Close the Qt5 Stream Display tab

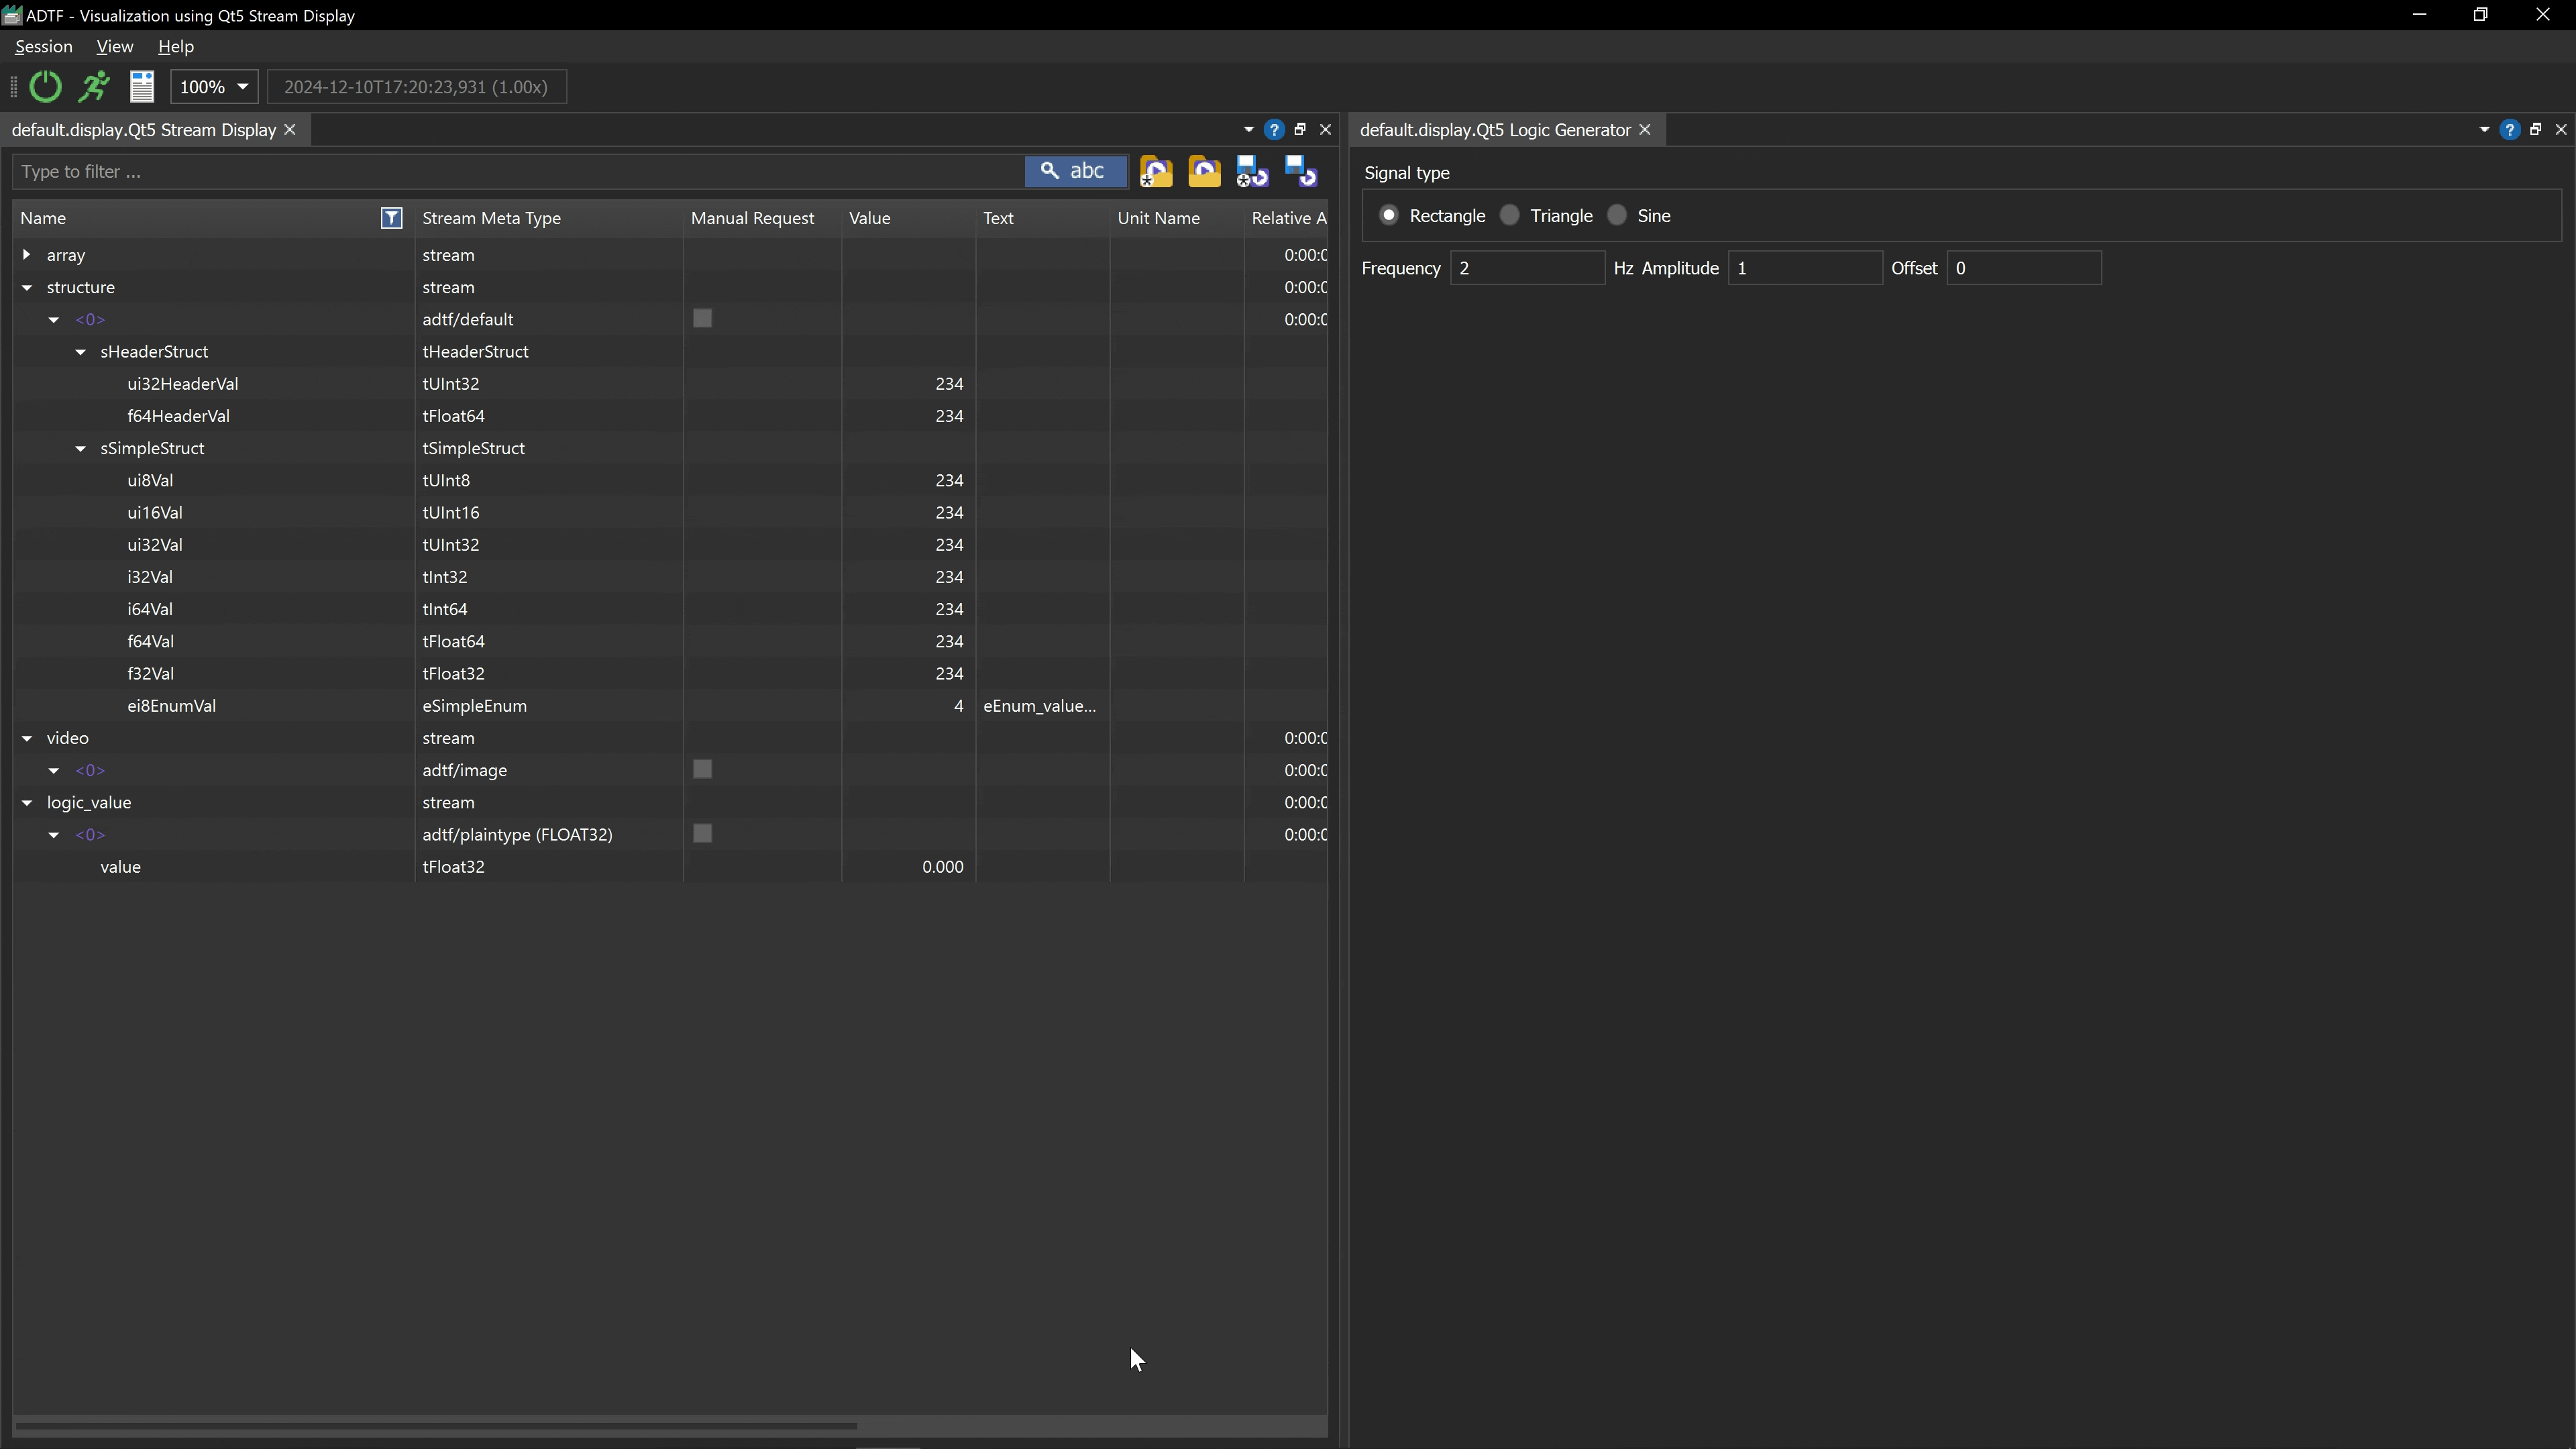coord(290,130)
